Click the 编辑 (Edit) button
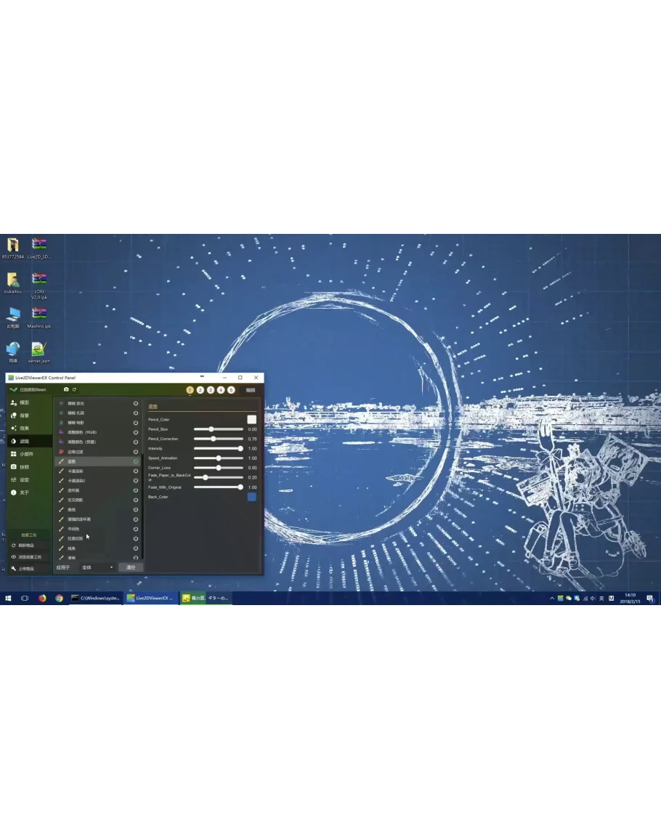Viewport: 661px width, 839px height. [251, 390]
